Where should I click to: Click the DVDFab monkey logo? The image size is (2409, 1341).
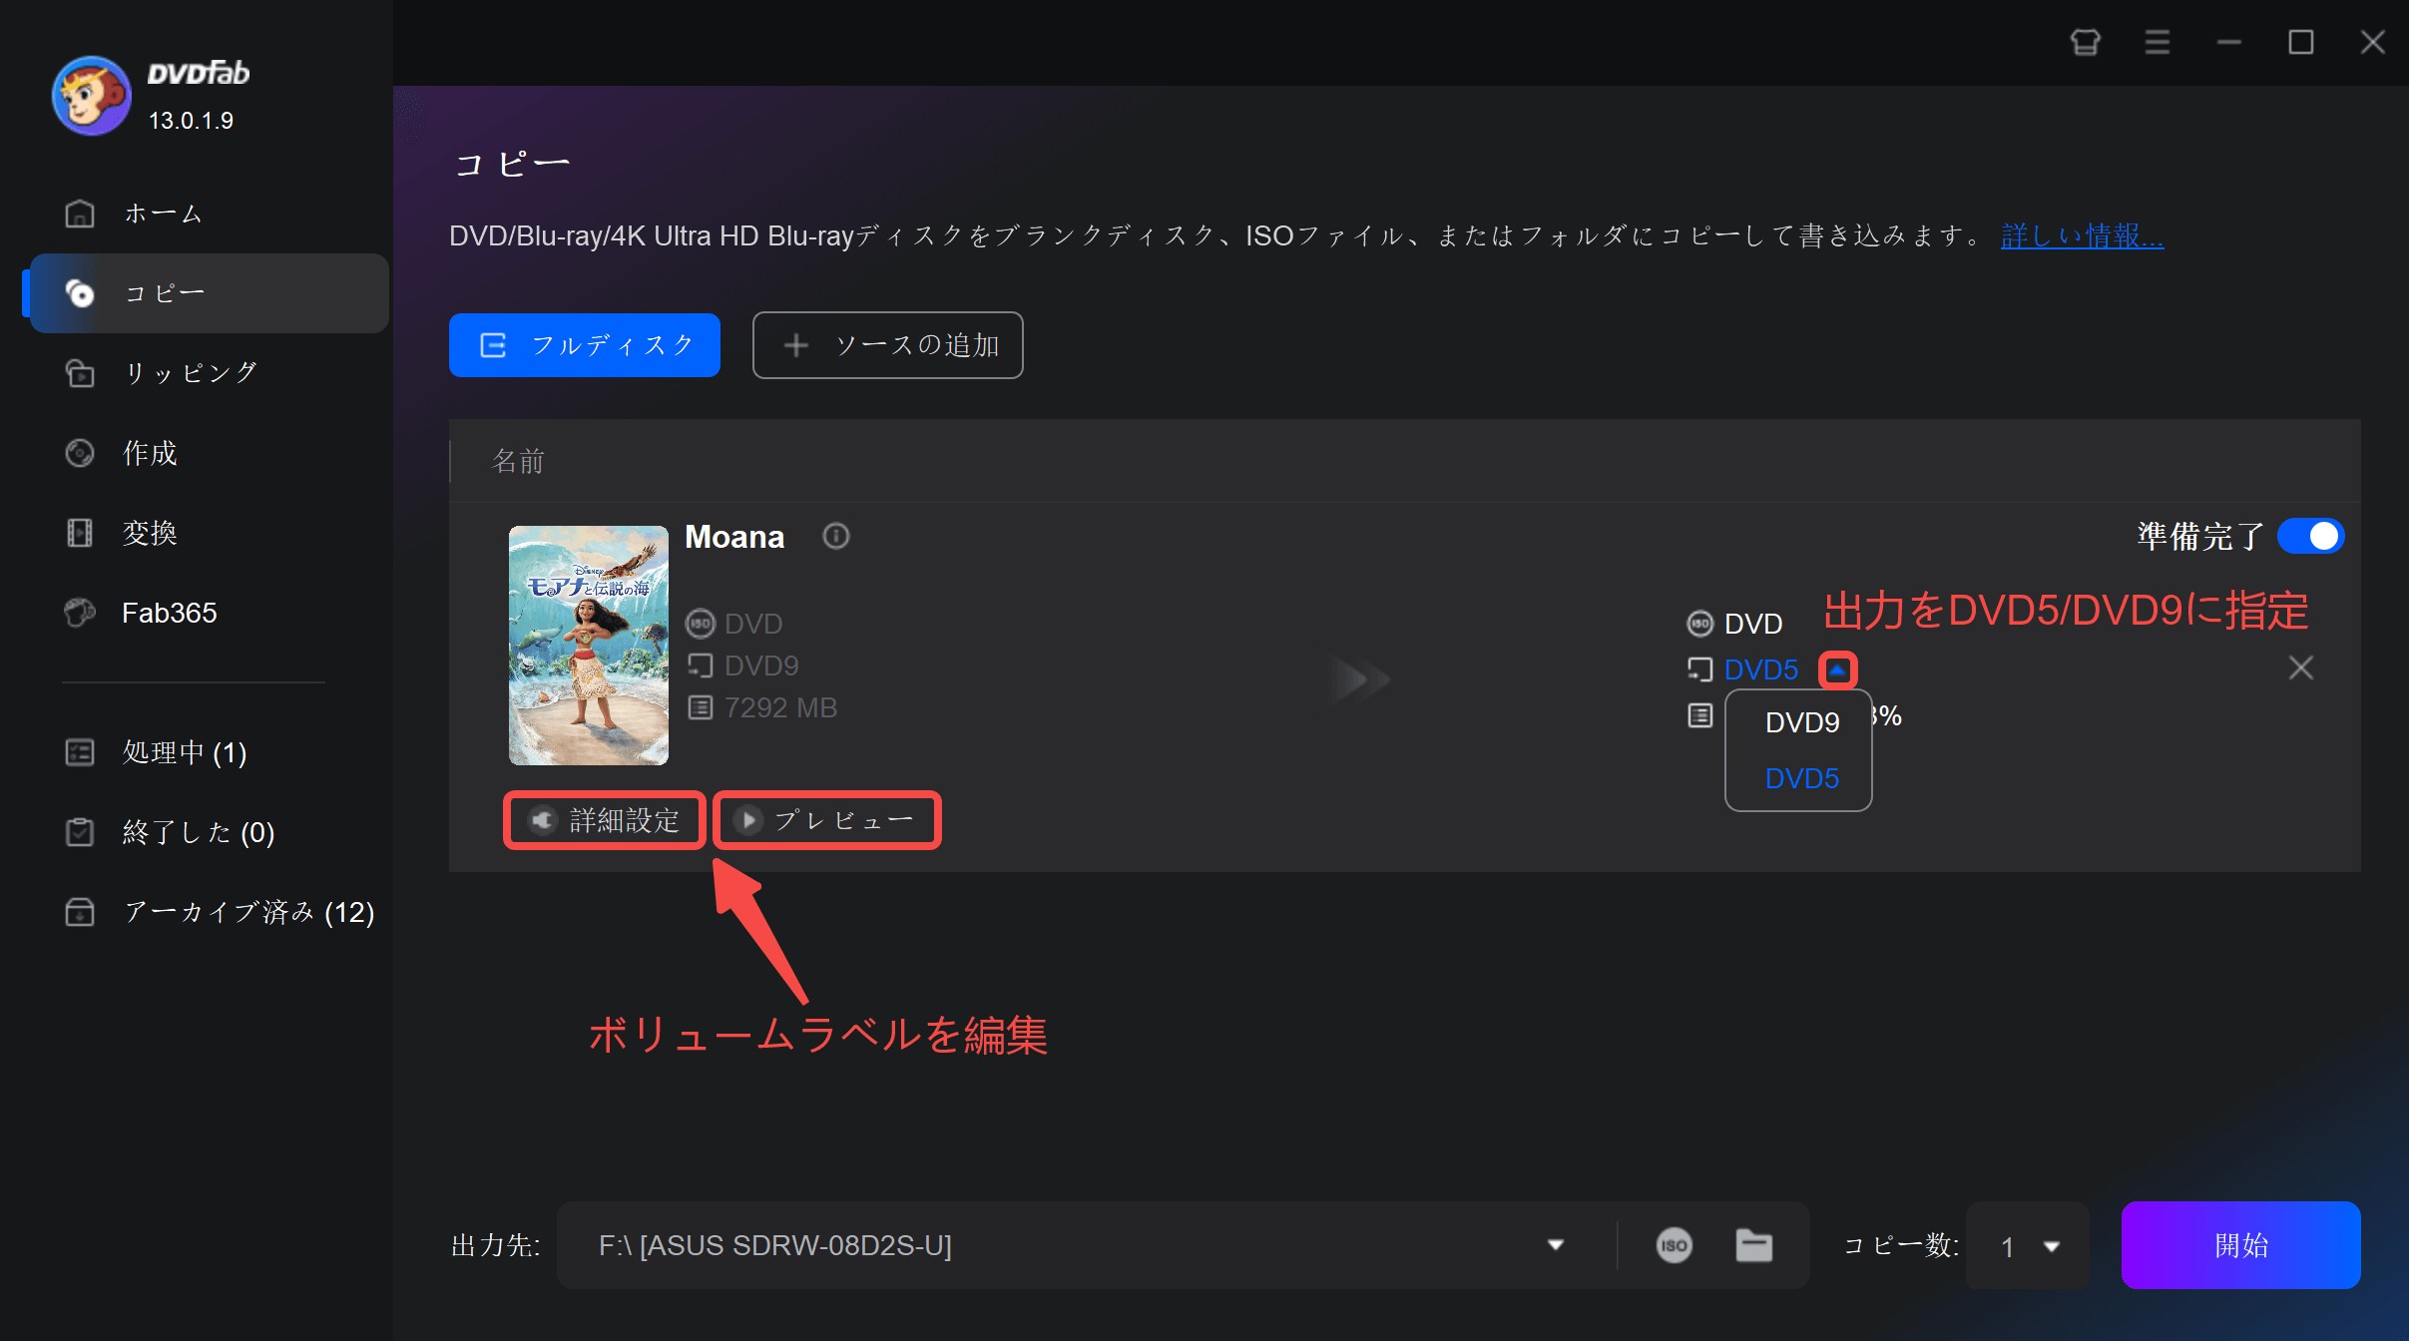[x=91, y=96]
